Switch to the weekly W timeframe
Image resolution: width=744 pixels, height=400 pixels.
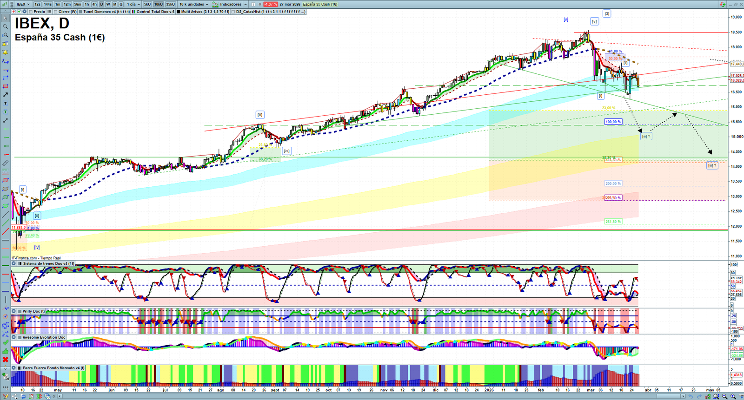108,4
